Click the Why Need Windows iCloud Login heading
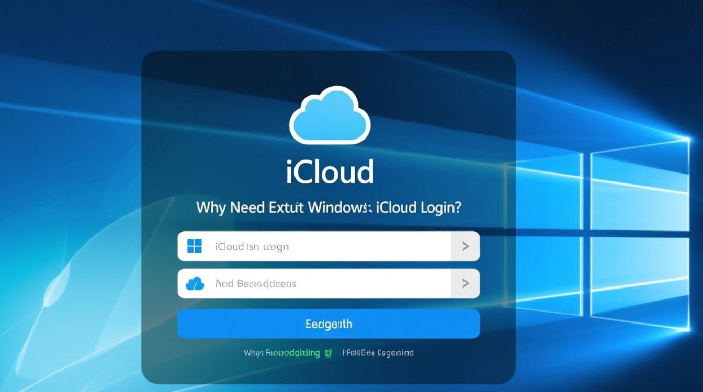 tap(328, 207)
